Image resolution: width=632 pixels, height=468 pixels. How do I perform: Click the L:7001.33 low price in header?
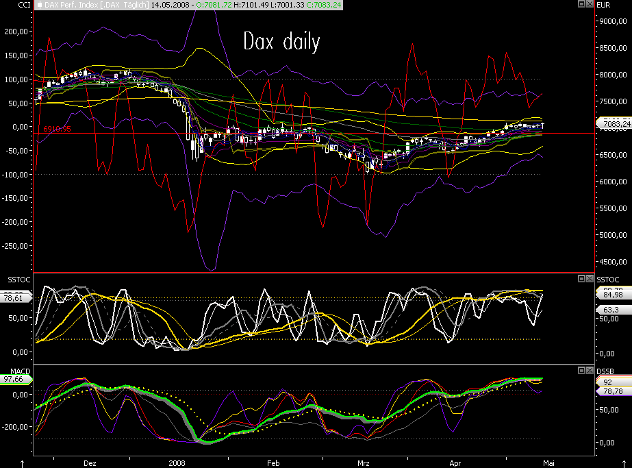coord(287,5)
